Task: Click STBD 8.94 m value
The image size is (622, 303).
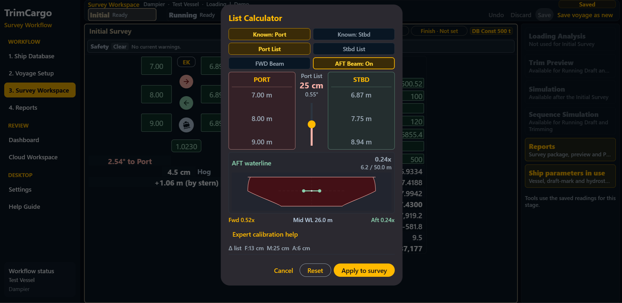Action: pyautogui.click(x=361, y=142)
